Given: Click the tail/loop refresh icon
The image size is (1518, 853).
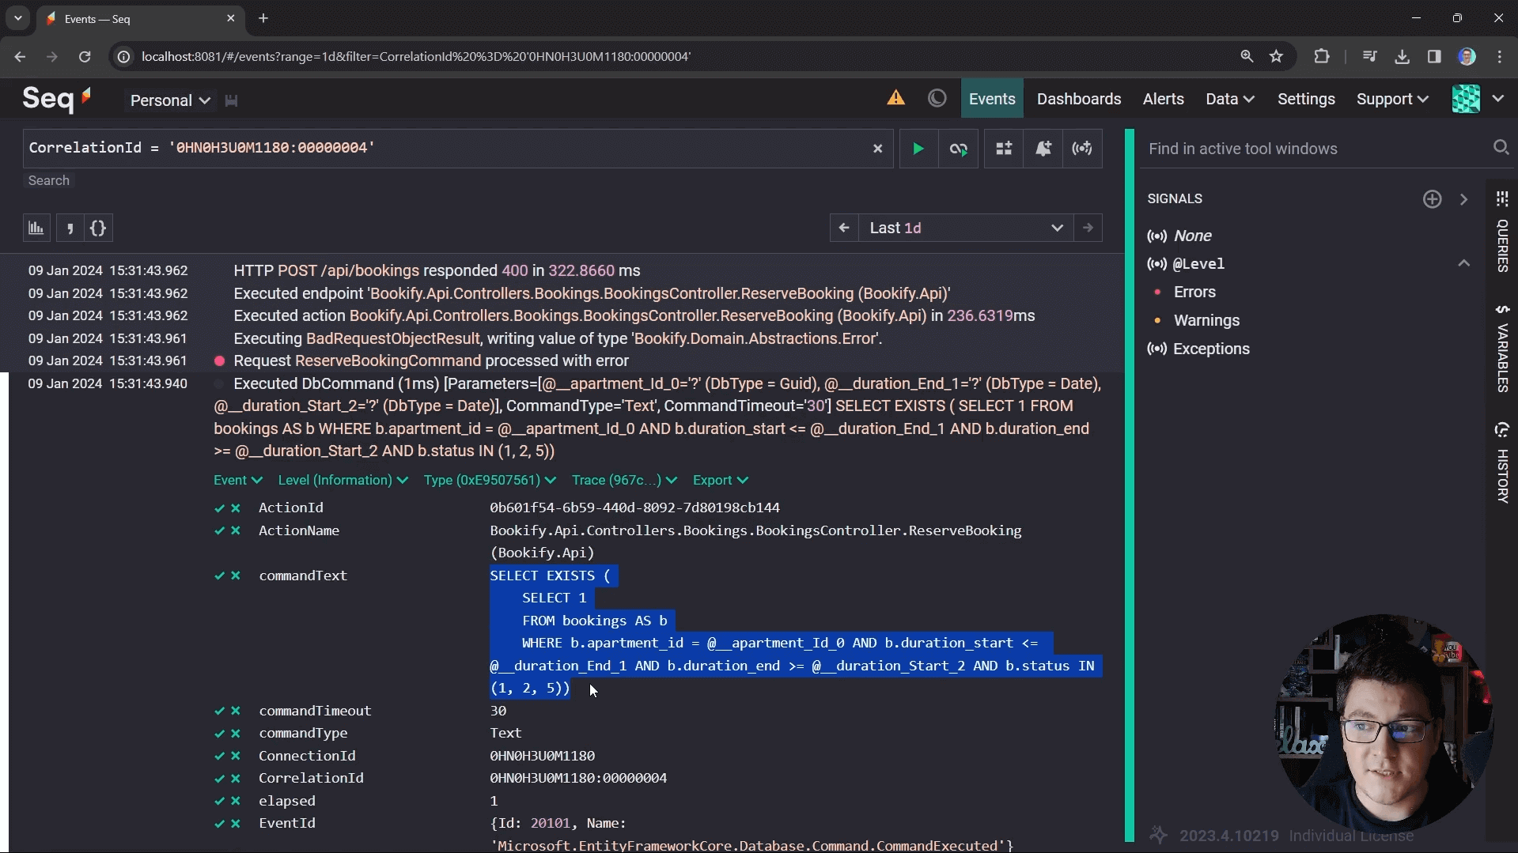Looking at the screenshot, I should tap(959, 149).
